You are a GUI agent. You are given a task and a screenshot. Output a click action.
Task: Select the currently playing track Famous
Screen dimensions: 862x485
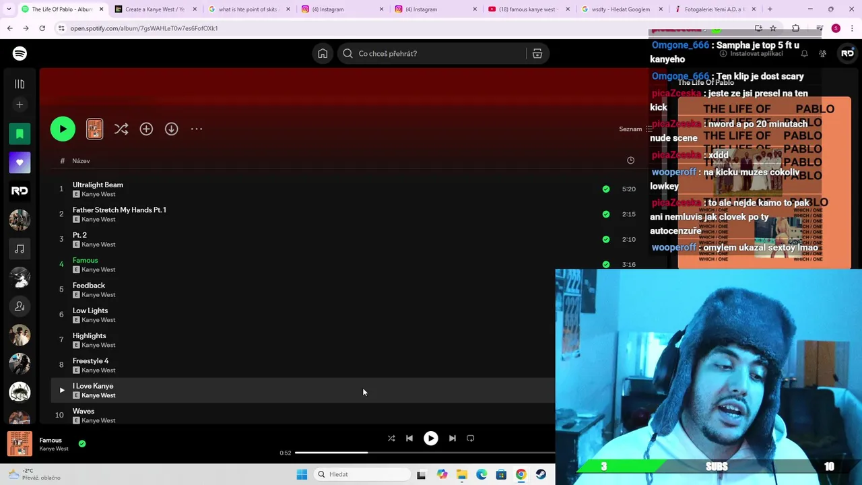coord(85,260)
